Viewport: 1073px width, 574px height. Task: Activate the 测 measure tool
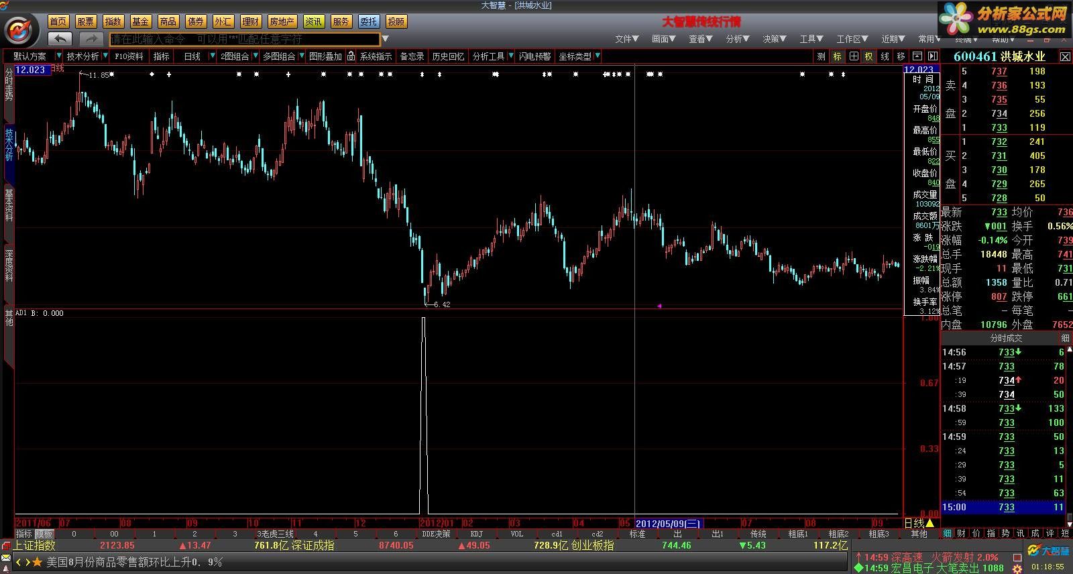click(821, 56)
